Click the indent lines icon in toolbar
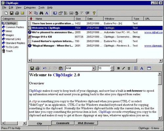Viewport: 164px width, 131px height. (87, 13)
